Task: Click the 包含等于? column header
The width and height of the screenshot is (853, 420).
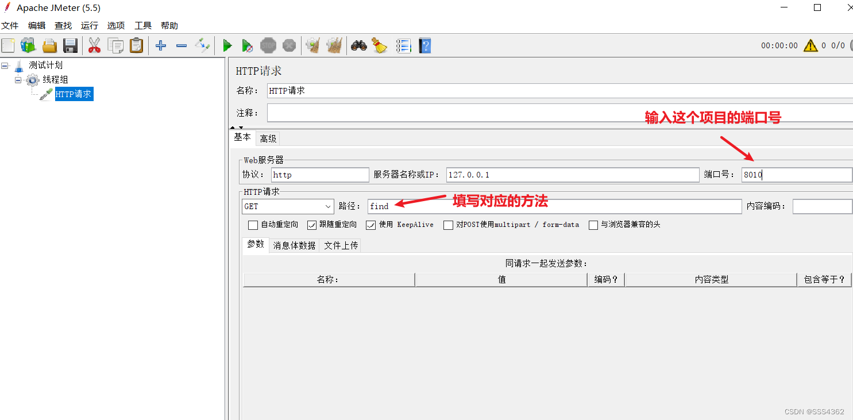Action: pyautogui.click(x=824, y=280)
